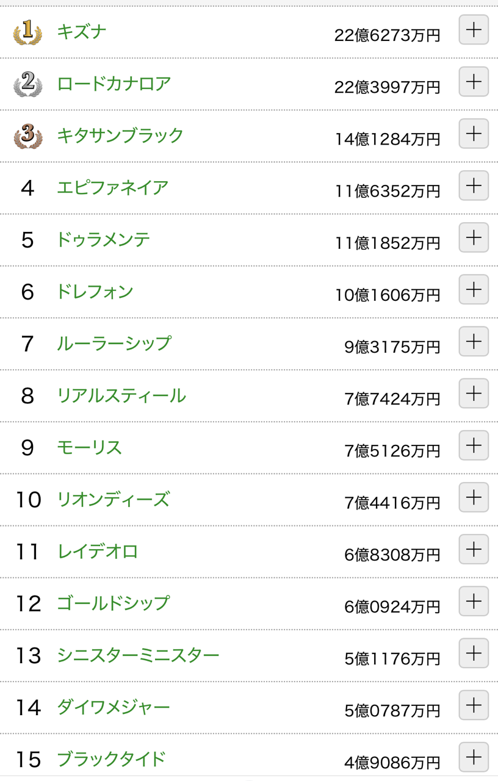
Task: Select the レイデオロ name link
Action: (97, 551)
